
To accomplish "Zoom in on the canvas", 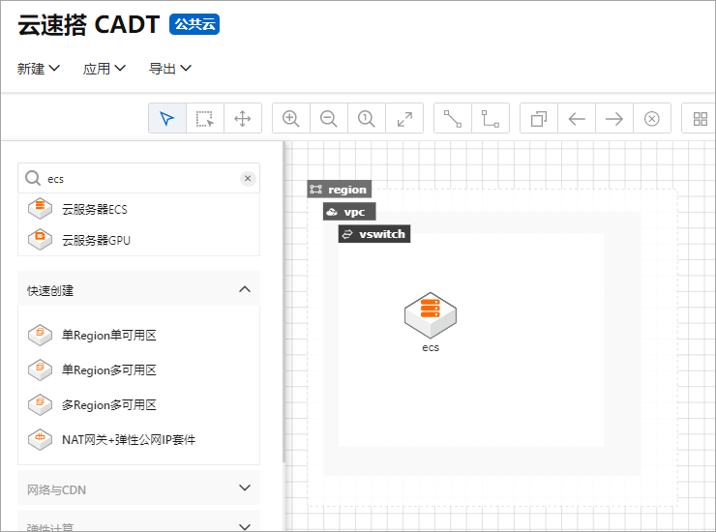I will tap(291, 119).
